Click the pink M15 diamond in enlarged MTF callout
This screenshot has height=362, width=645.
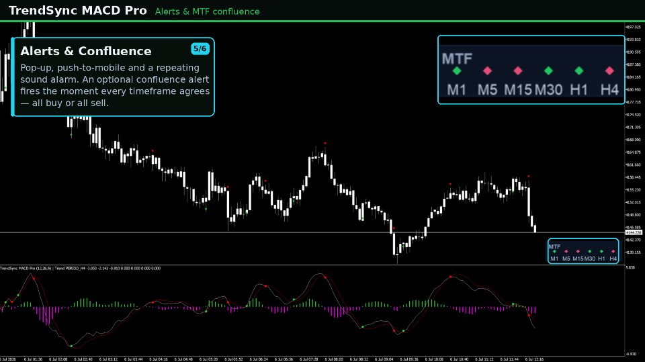pos(518,71)
